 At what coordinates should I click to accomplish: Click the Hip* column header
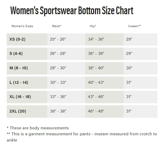tap(93, 26)
